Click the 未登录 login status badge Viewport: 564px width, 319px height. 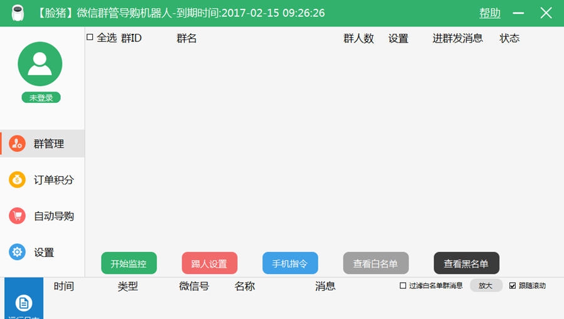[41, 98]
